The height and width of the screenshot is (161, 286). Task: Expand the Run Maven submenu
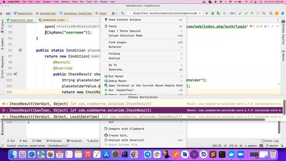(143, 76)
